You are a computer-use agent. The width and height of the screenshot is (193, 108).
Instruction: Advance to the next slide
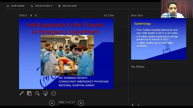click(x=81, y=103)
